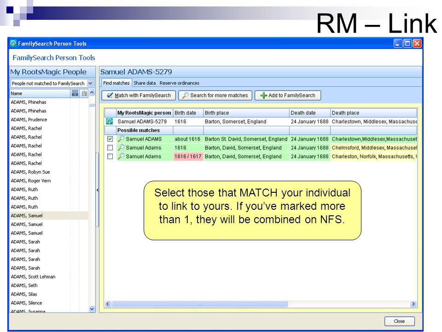Screen dimensions: 442x332
Task: Click the 1616 / 1617 birth date cell
Action: (188, 156)
